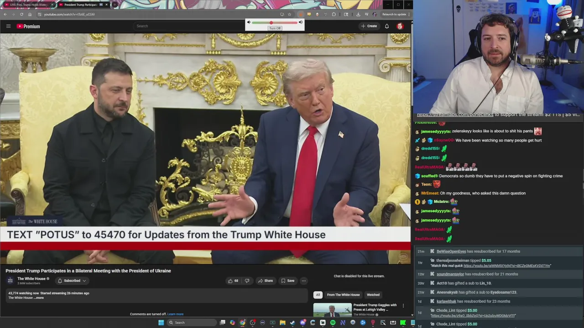The width and height of the screenshot is (584, 328).
Task: Like the video with thumbs up
Action: [233, 281]
